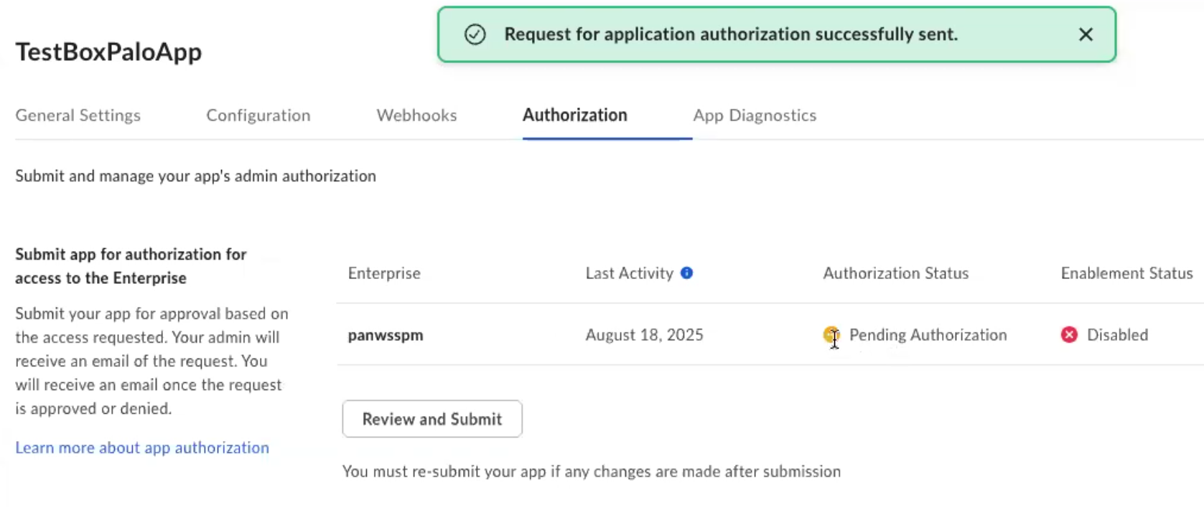
Task: Click the Last Activity info icon
Action: (686, 273)
